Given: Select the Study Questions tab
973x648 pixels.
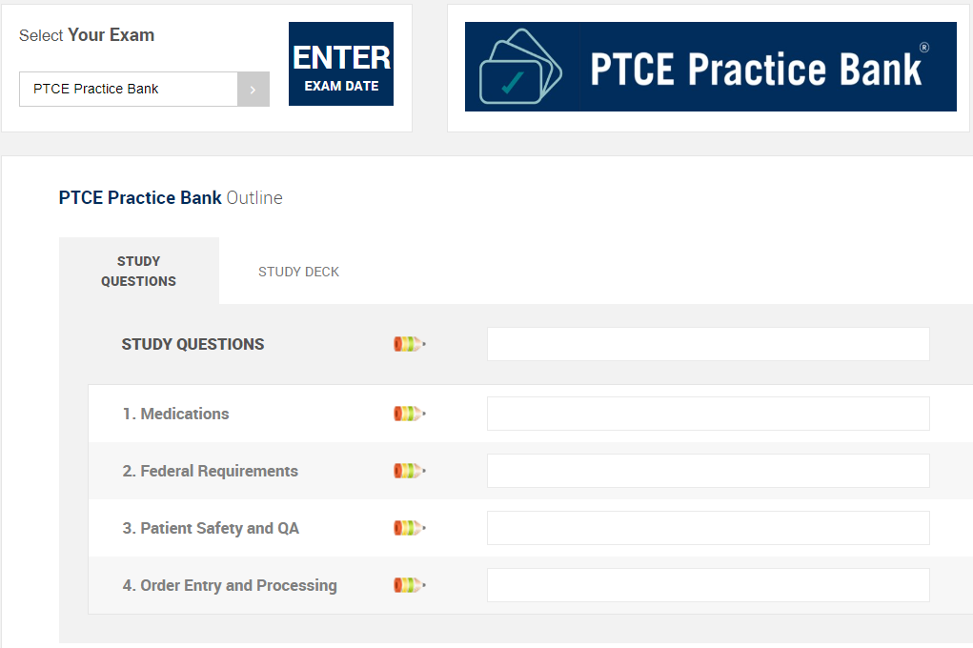Looking at the screenshot, I should tap(139, 272).
